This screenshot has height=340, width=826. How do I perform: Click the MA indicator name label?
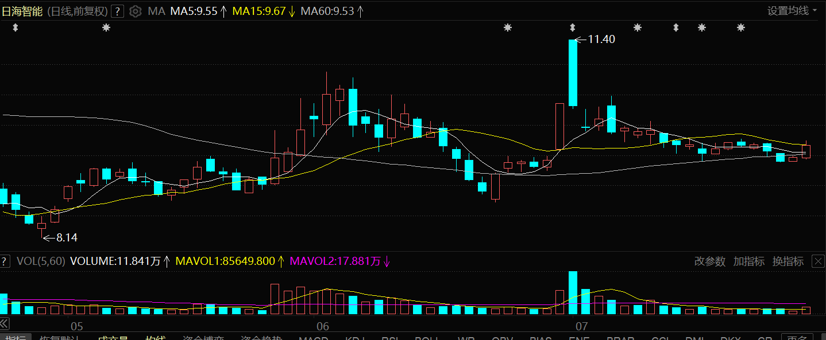click(156, 11)
